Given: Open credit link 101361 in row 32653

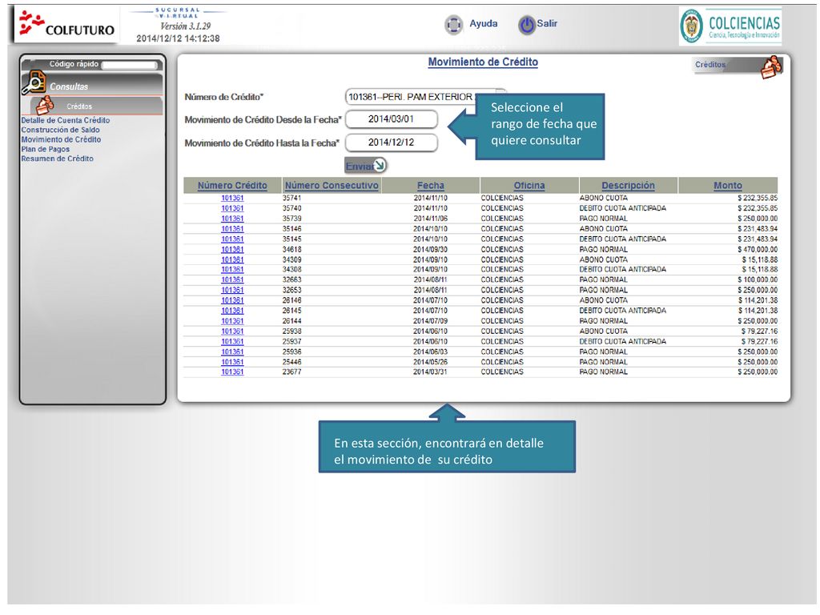Looking at the screenshot, I should 232,290.
